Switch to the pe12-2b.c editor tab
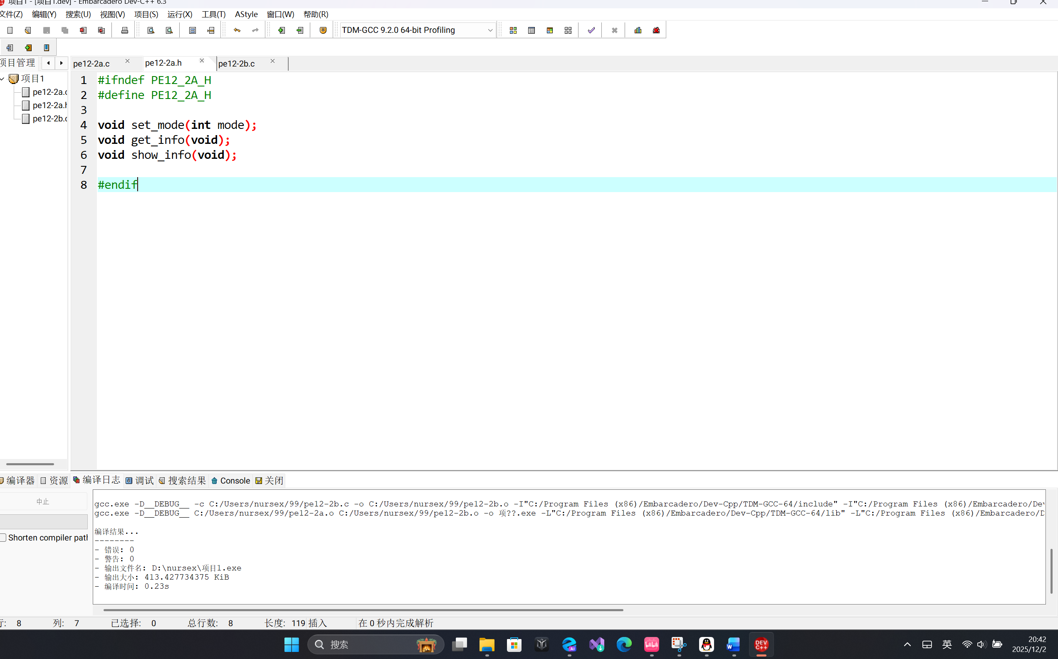The image size is (1058, 659). point(237,64)
